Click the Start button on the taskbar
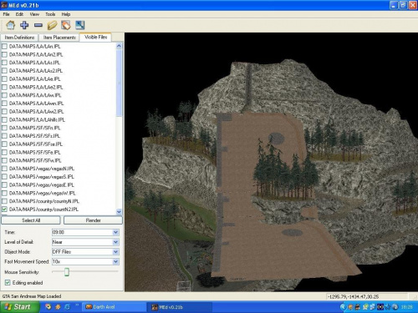The width and height of the screenshot is (418, 313). [19, 307]
